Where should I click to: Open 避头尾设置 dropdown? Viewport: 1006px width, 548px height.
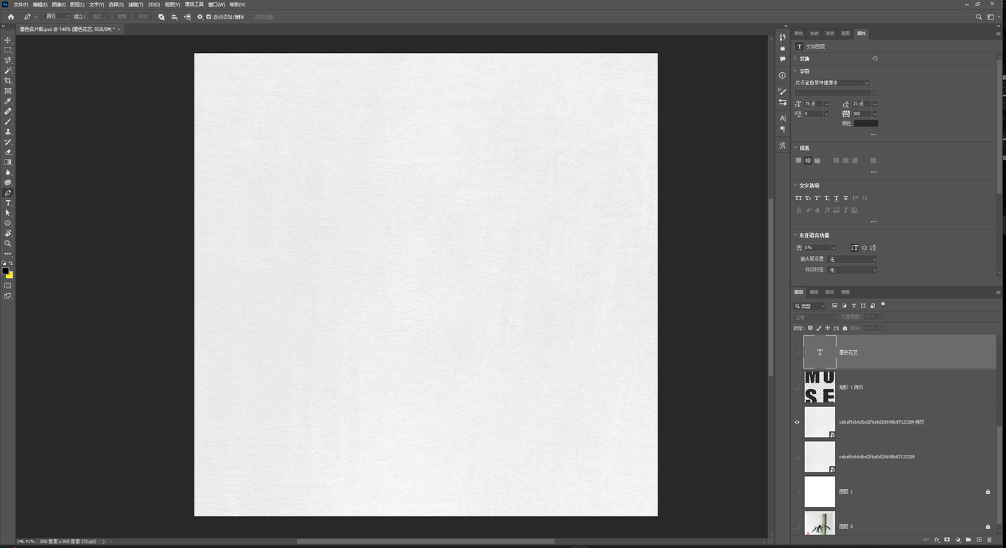[852, 260]
